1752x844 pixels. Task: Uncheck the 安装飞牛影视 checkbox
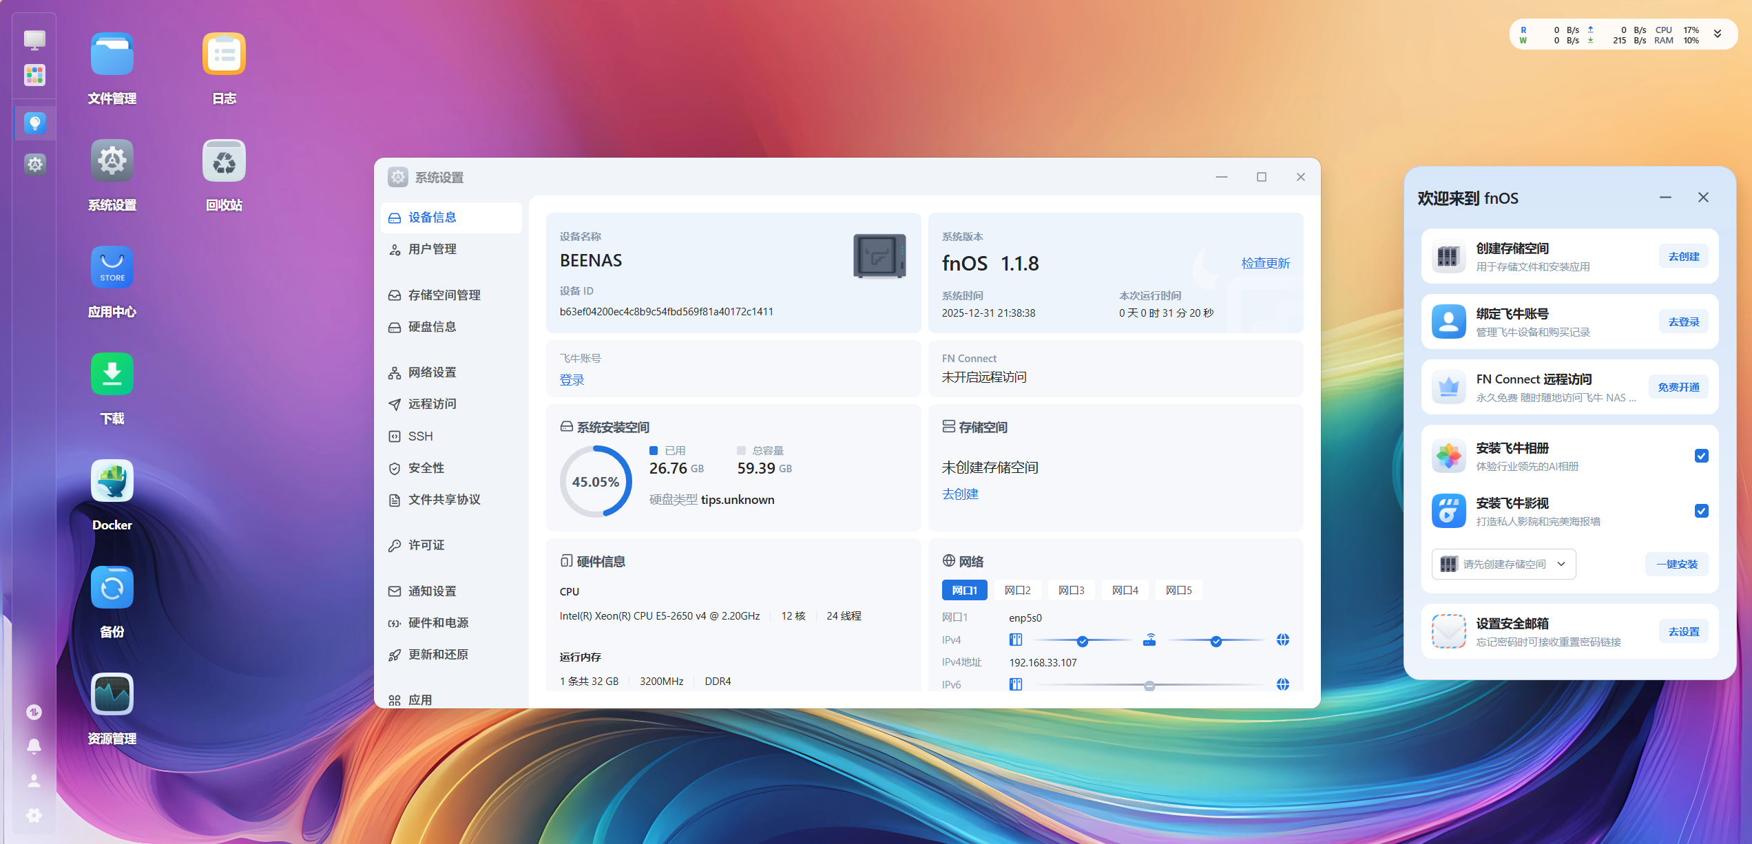click(x=1701, y=511)
